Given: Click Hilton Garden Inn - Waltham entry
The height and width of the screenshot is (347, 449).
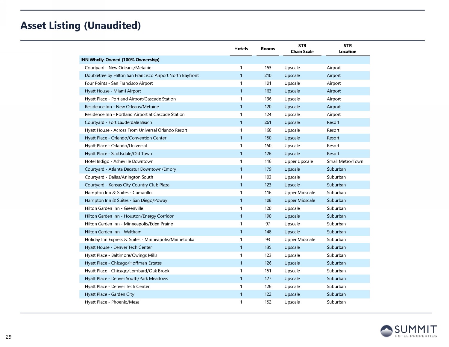Looking at the screenshot, I should click(x=113, y=232).
